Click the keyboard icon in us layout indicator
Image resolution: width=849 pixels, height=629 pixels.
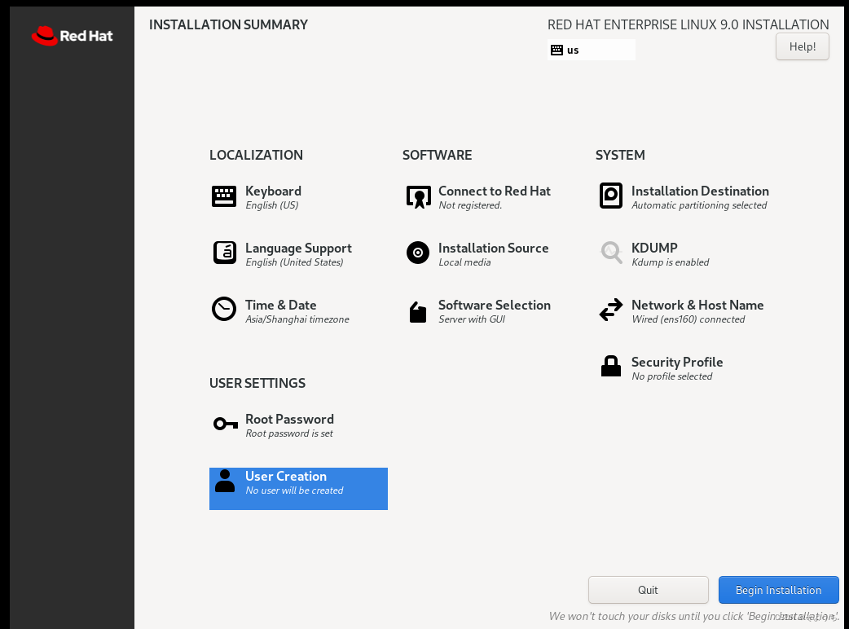556,51
